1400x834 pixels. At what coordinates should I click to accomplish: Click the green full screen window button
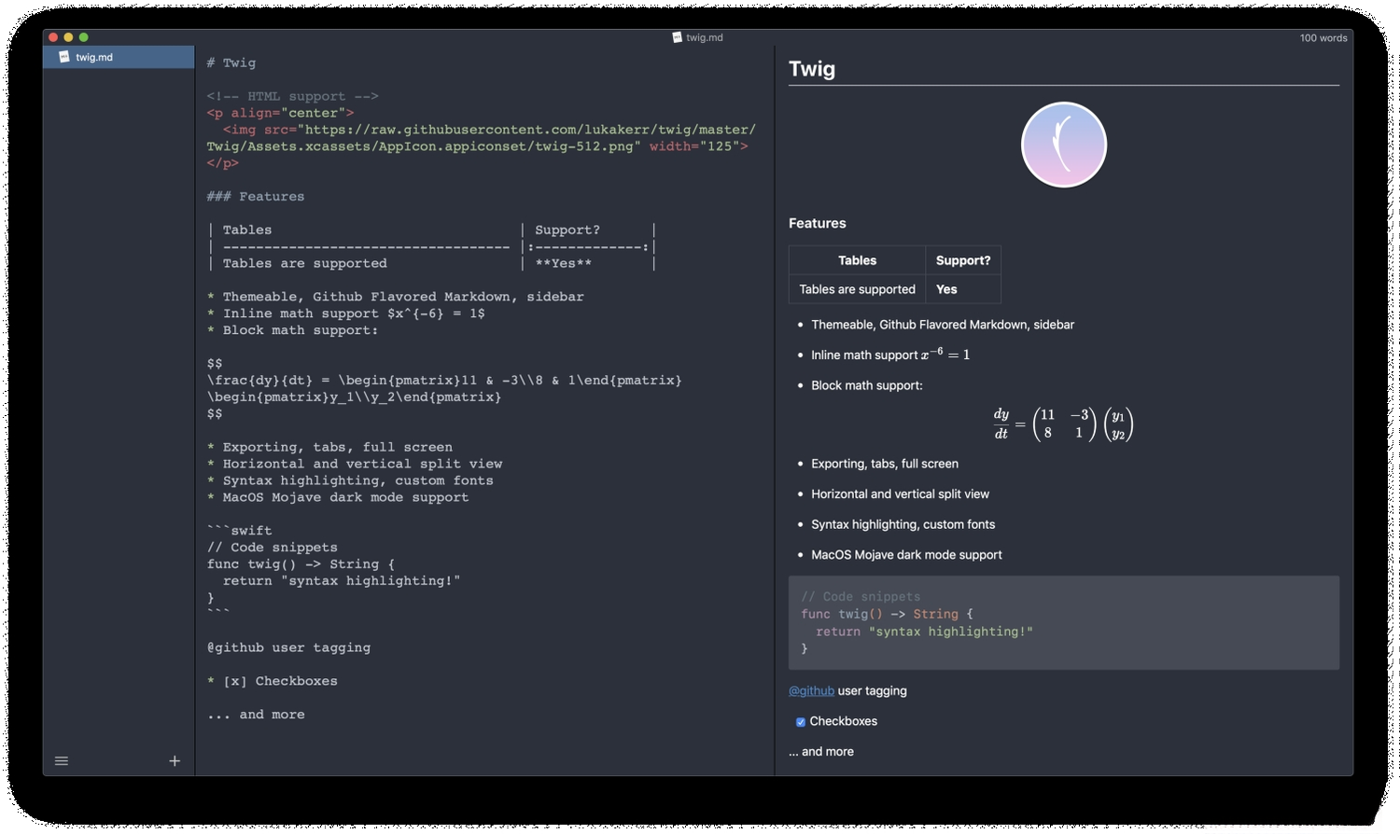pyautogui.click(x=84, y=37)
